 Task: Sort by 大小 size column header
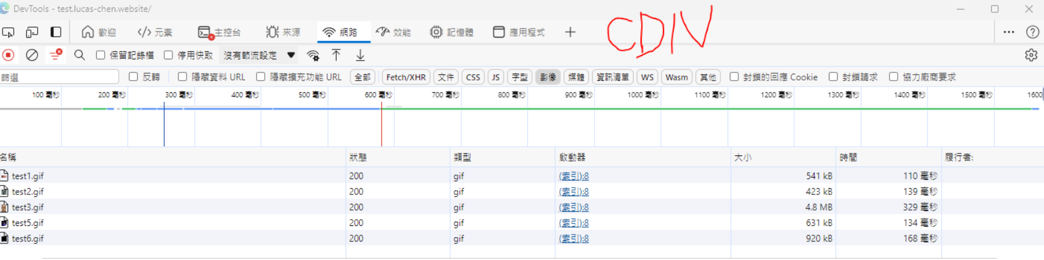(x=783, y=157)
